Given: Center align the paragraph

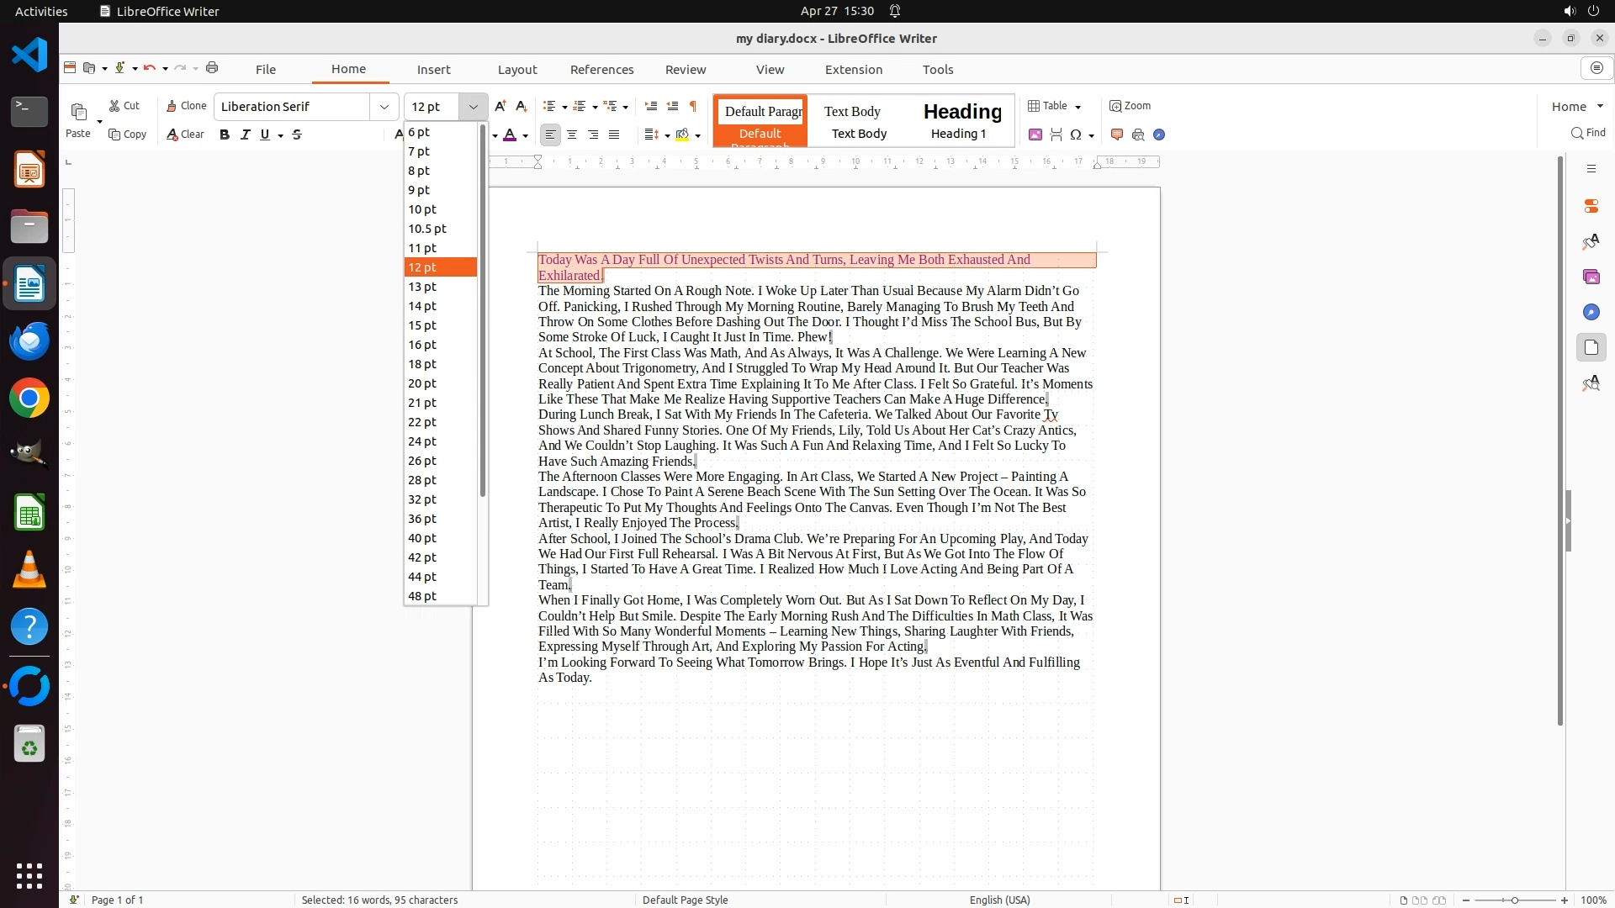Looking at the screenshot, I should click(x=572, y=135).
